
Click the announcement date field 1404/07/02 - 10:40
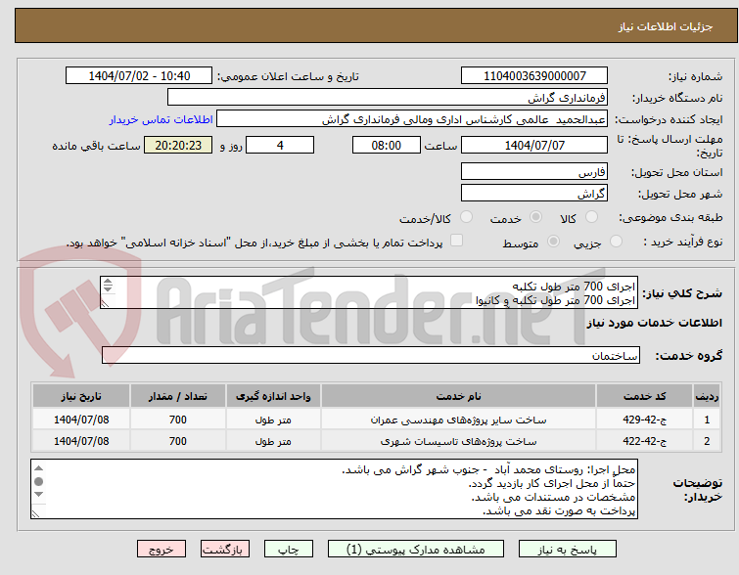[139, 76]
